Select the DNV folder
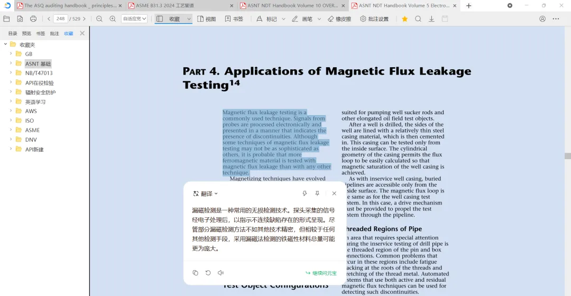The image size is (571, 296). tap(31, 140)
